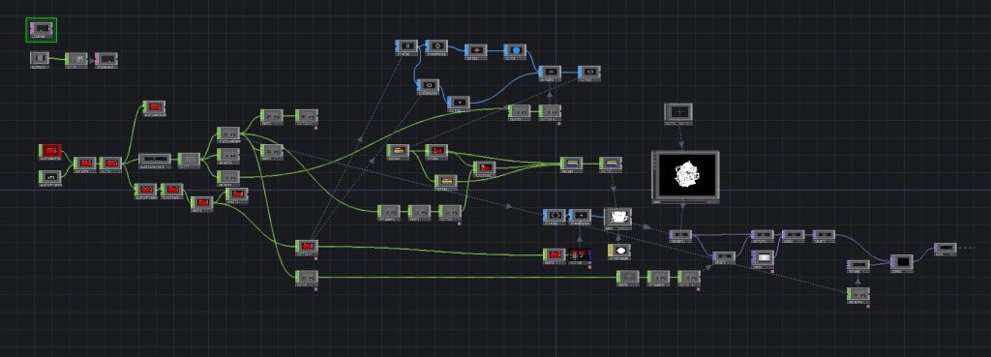This screenshot has height=357, width=991.
Task: Select the blue node with bracket symbol
Action: pos(555,216)
